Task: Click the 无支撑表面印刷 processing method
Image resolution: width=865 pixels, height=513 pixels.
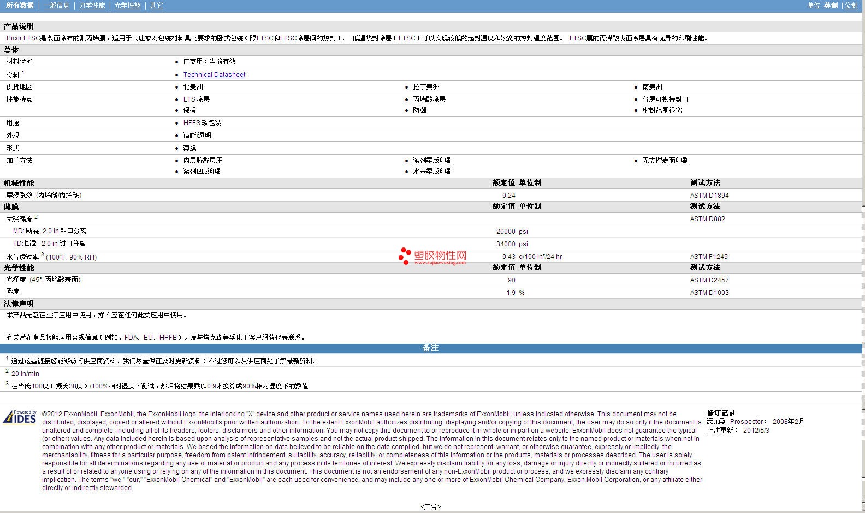Action: click(665, 161)
